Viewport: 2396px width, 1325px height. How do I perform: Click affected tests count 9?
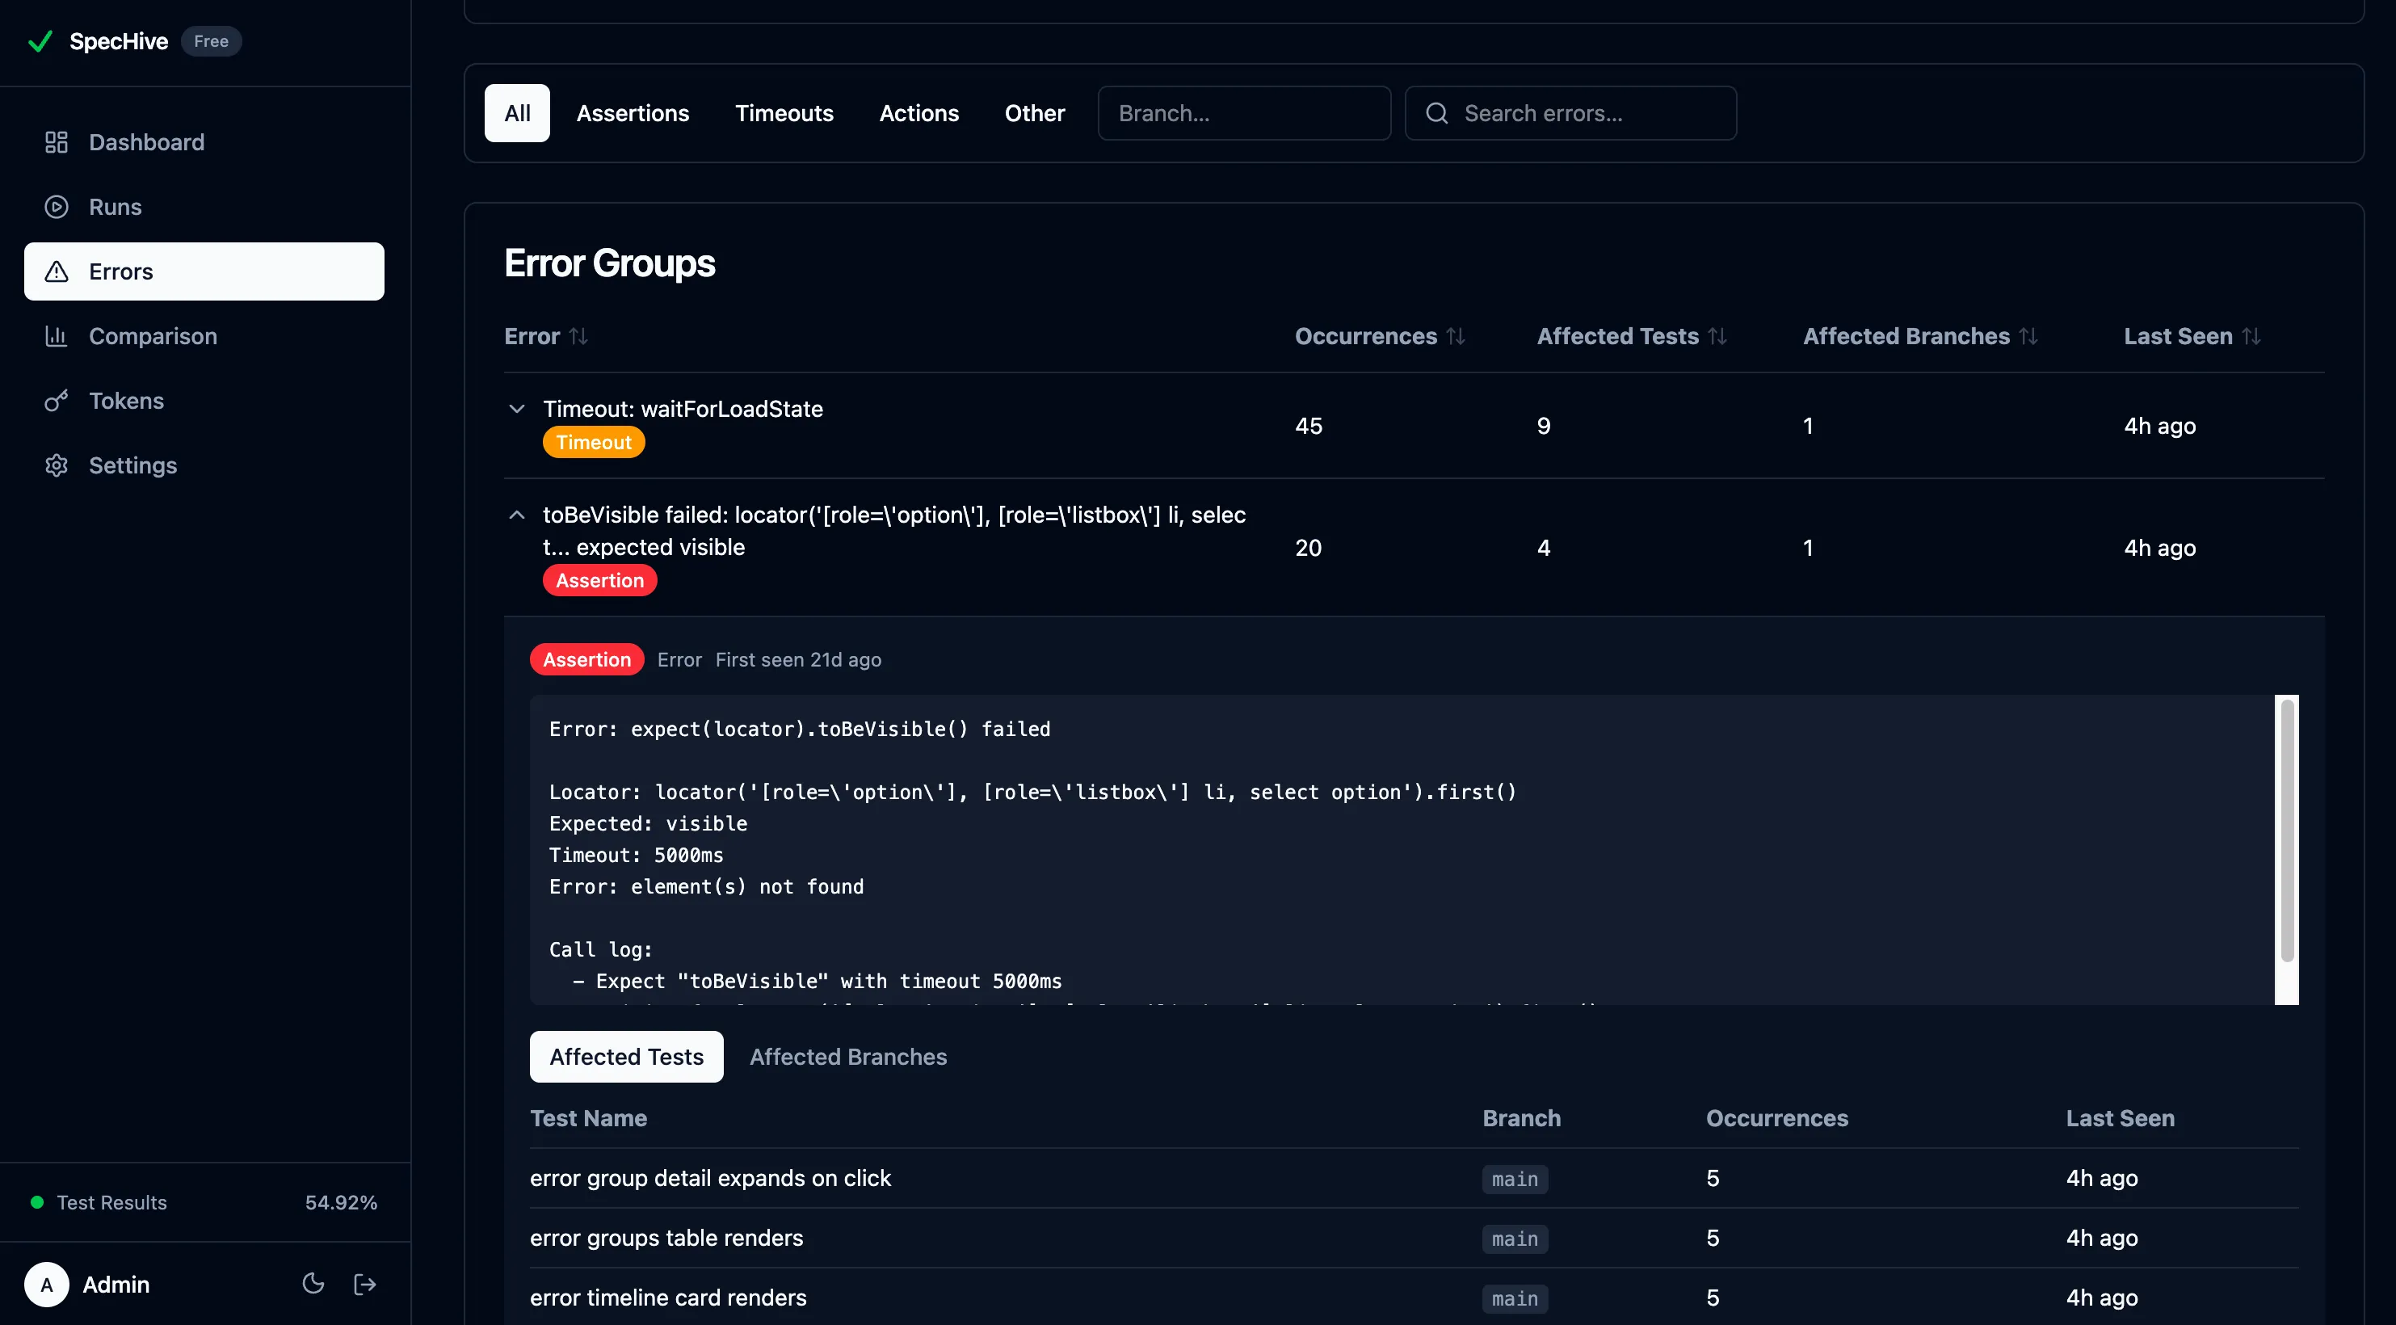point(1544,426)
